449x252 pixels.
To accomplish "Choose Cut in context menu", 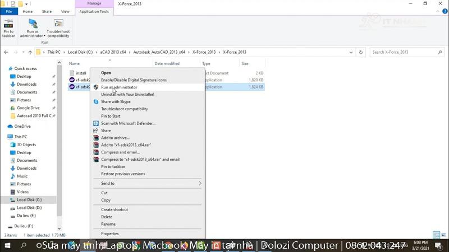I will point(148,193).
